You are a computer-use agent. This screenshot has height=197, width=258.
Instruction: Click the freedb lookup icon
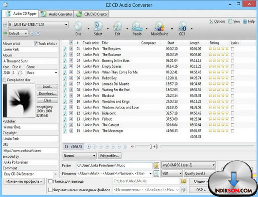(x=137, y=26)
